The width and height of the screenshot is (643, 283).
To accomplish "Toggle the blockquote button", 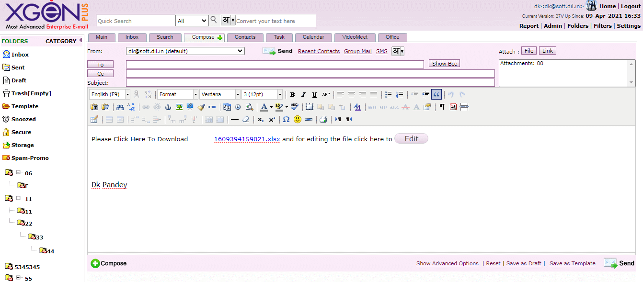I will (436, 95).
